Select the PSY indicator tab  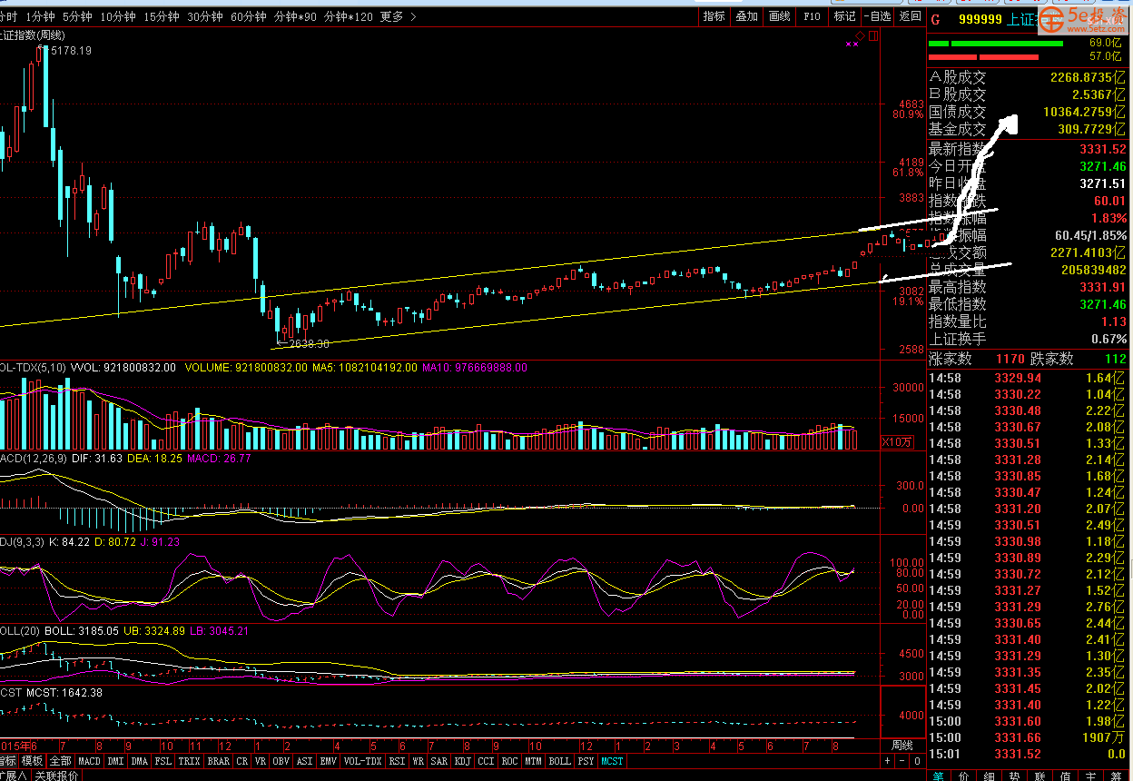[x=586, y=761]
